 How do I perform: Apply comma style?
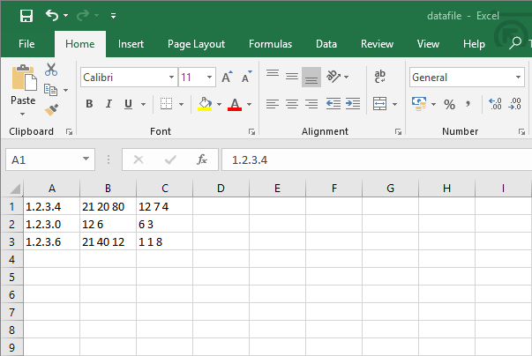click(x=468, y=104)
